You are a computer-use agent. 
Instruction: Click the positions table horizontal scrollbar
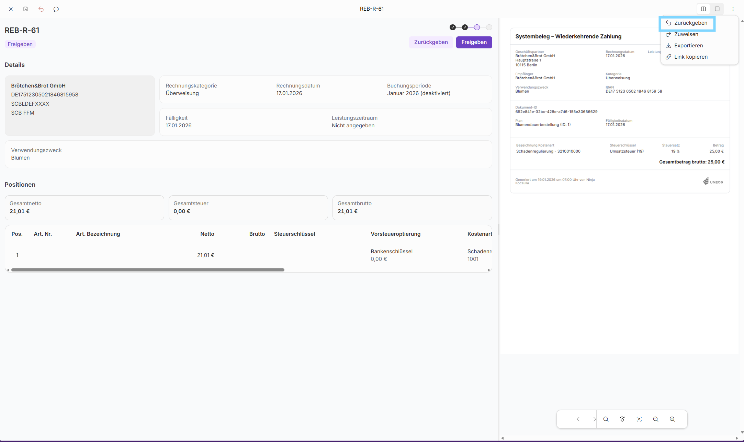click(x=148, y=270)
